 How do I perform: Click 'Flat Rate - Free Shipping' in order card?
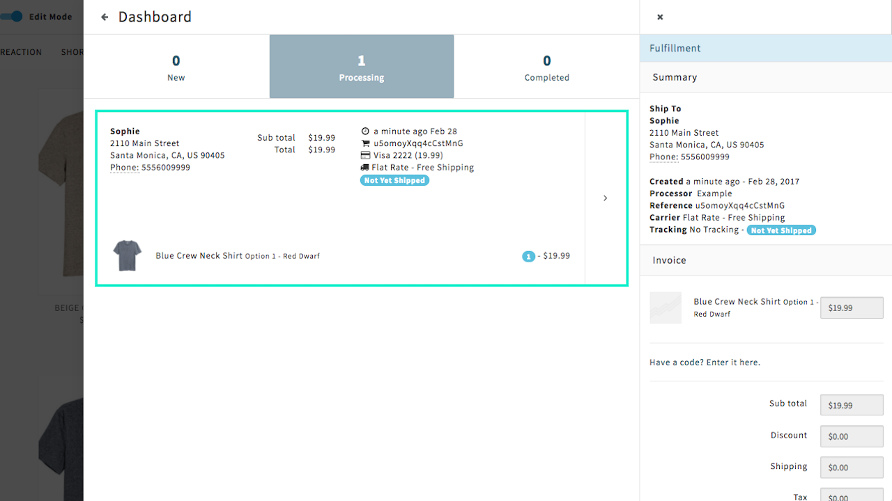point(423,168)
